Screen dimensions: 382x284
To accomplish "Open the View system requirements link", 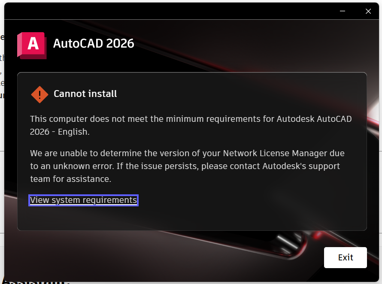I will pyautogui.click(x=83, y=200).
